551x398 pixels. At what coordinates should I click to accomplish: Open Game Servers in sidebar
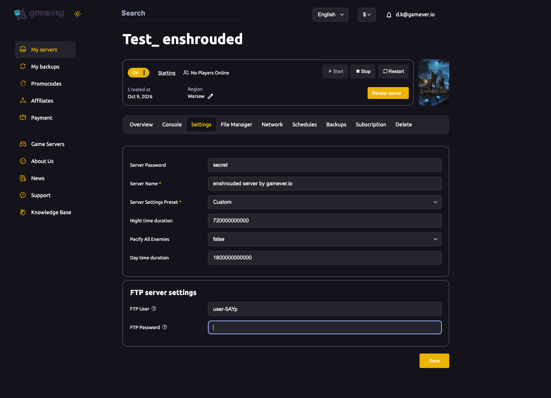pos(45,144)
